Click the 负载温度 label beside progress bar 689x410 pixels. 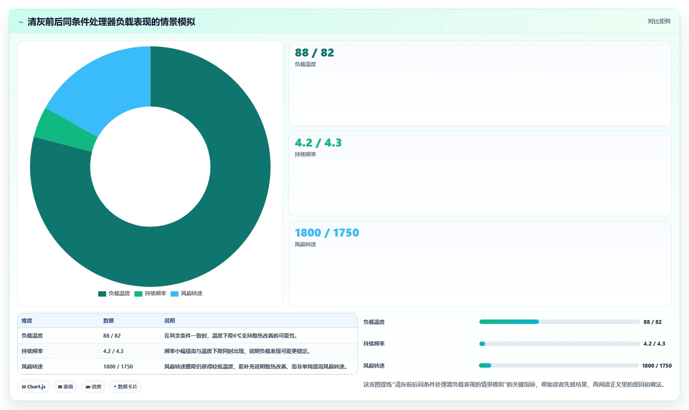pyautogui.click(x=374, y=322)
